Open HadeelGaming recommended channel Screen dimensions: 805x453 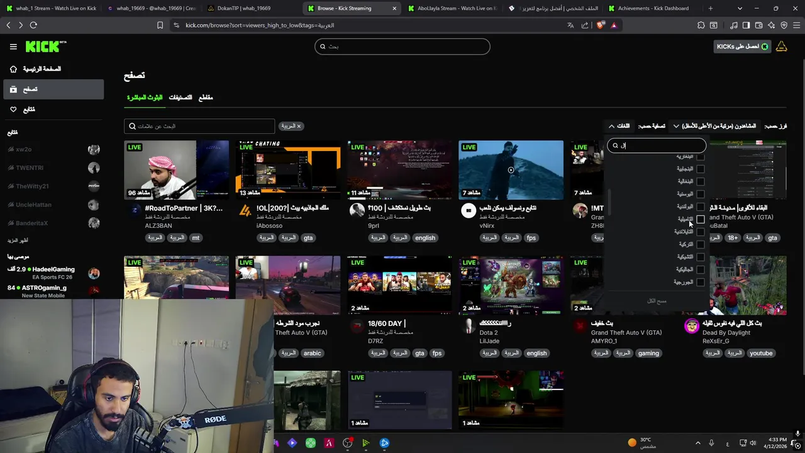click(x=53, y=273)
